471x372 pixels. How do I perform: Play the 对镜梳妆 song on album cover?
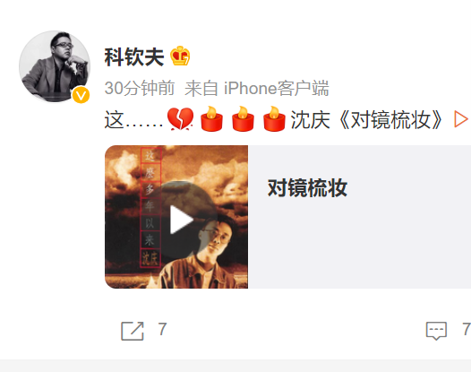coord(182,220)
